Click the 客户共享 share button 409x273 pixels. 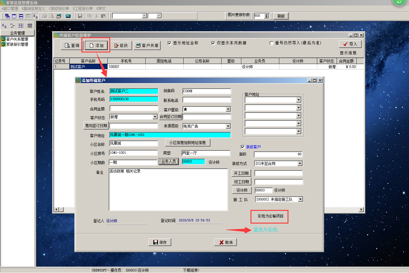[x=147, y=45]
